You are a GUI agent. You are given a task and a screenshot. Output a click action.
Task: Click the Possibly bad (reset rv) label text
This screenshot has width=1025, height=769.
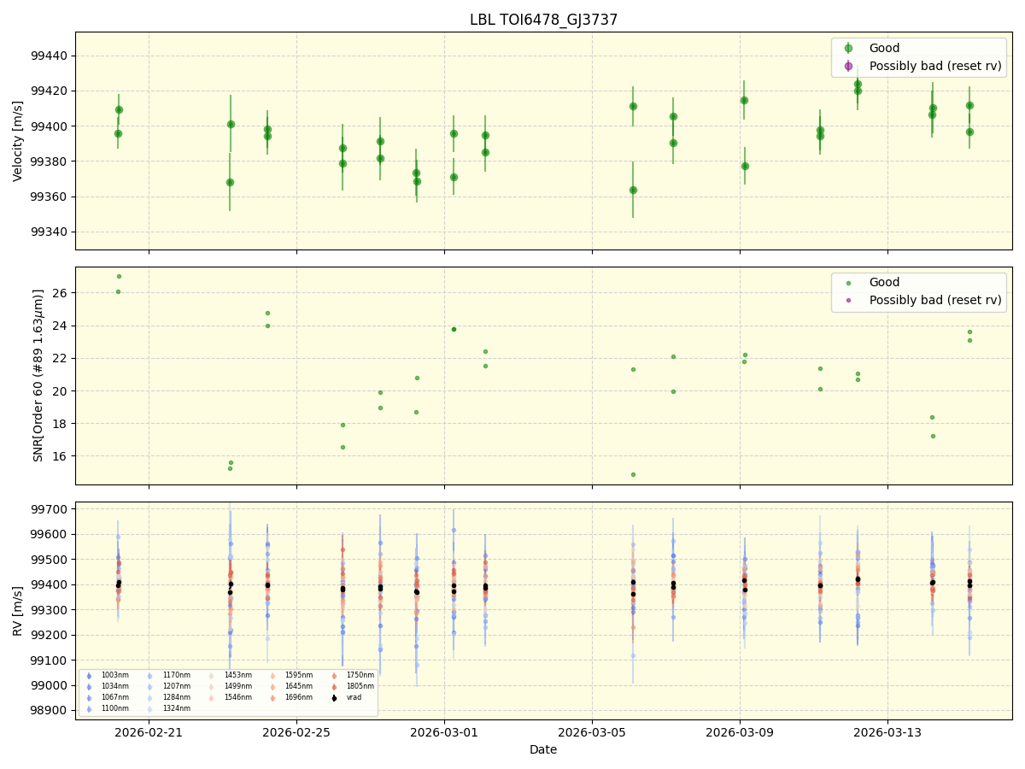(936, 66)
